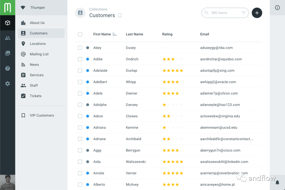Toggle the select-all checkbox in header
This screenshot has width=285, height=190.
(x=80, y=34)
